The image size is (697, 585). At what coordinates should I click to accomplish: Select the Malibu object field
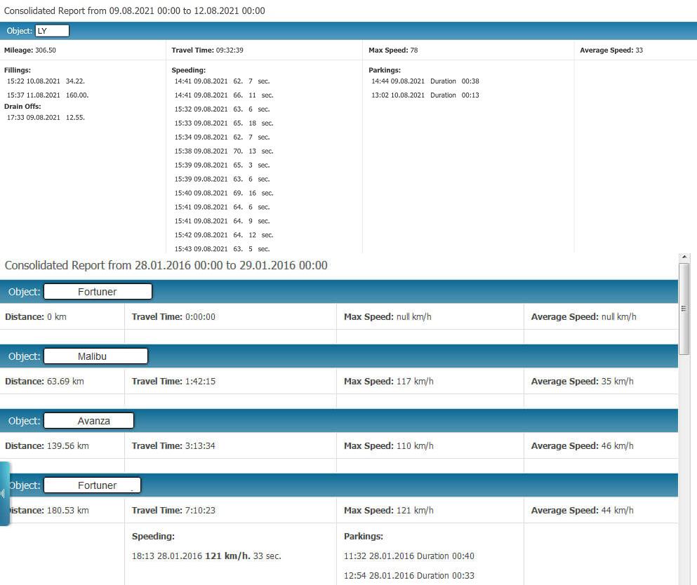click(x=95, y=356)
